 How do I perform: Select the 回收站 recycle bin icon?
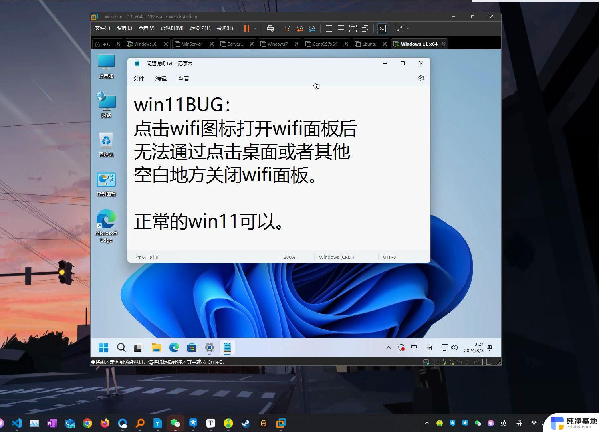click(106, 145)
